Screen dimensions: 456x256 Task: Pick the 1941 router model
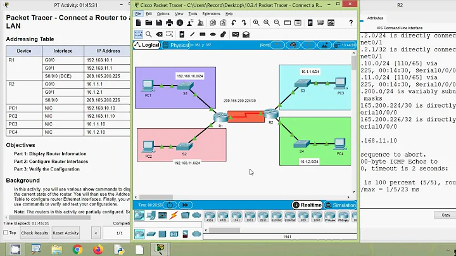click(x=236, y=217)
